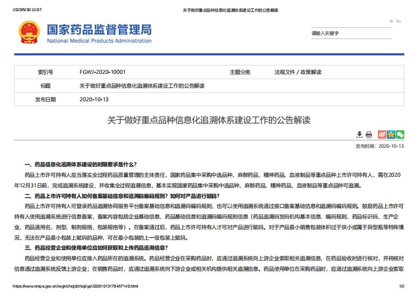Share the article to Weibo

(383, 135)
